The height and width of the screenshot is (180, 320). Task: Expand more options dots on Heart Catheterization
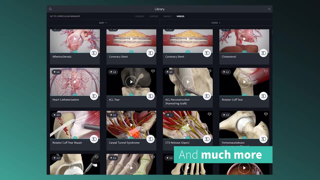[x=75, y=95]
